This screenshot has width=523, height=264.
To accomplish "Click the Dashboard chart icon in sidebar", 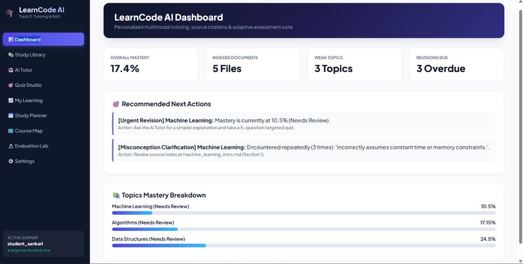I will [10, 40].
